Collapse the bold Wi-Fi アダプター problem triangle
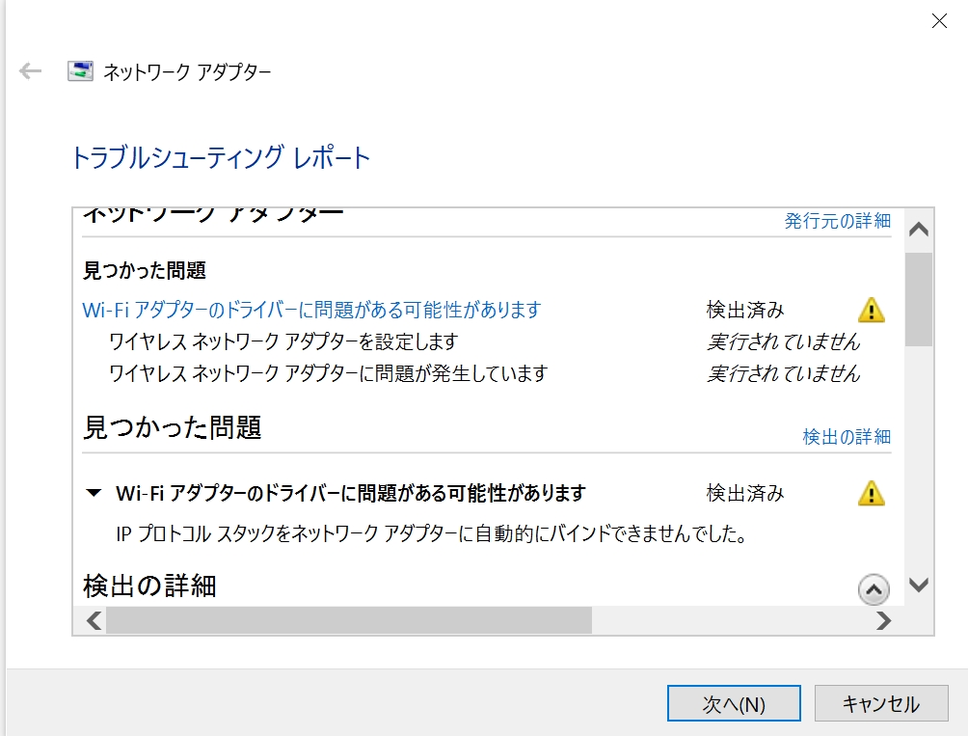Image resolution: width=968 pixels, height=736 pixels. (94, 493)
